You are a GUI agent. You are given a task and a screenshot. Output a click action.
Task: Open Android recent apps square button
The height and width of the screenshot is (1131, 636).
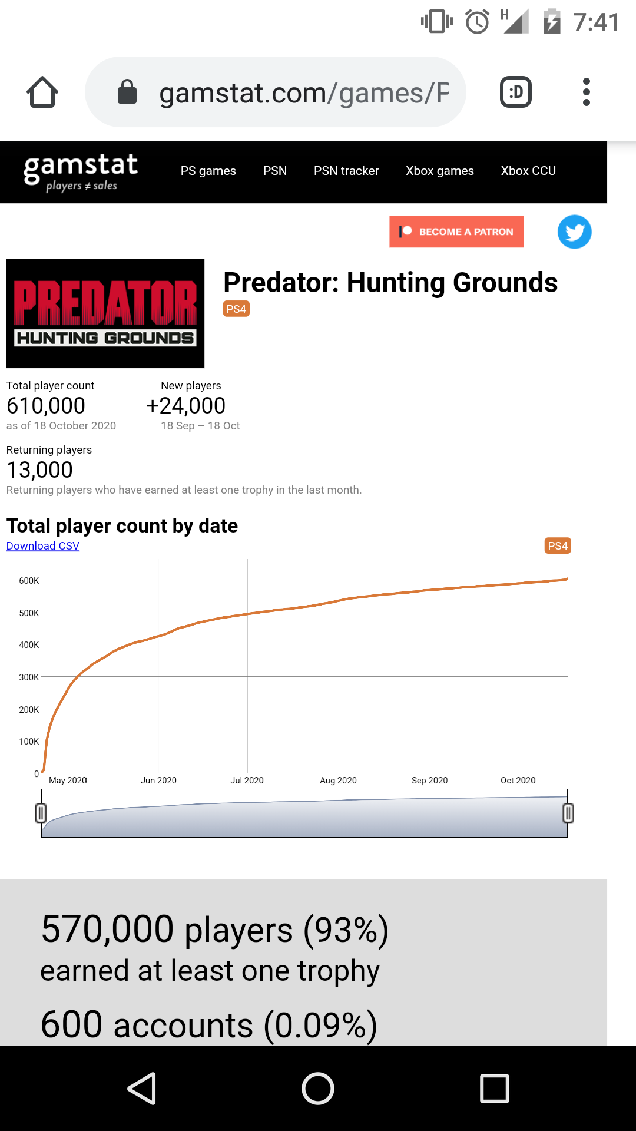point(495,1088)
